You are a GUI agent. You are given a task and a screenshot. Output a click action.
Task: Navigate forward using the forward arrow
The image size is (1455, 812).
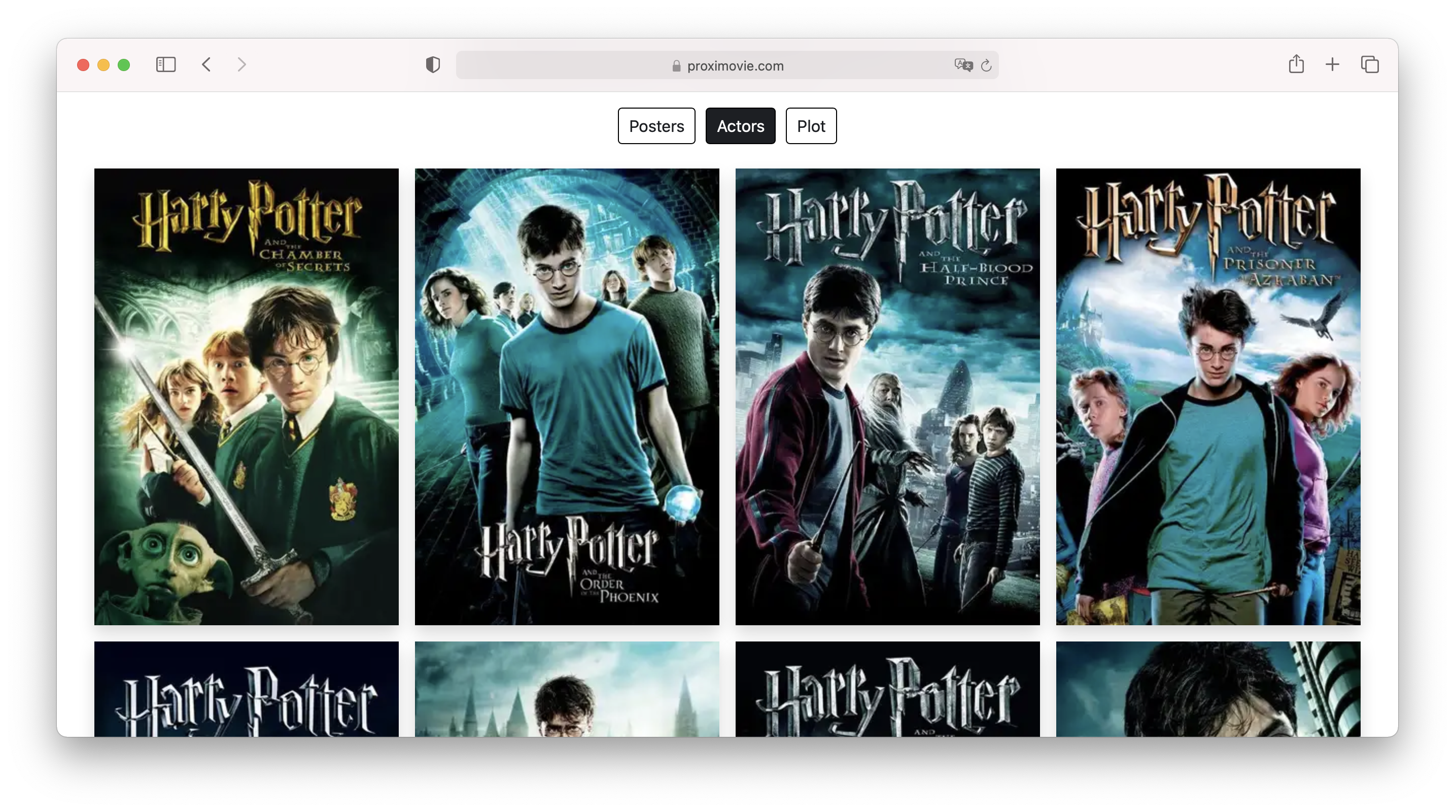click(242, 64)
